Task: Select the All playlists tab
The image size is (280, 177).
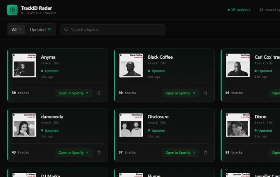Action: click(17, 30)
